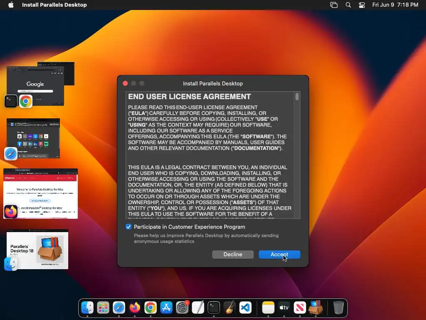Click Chrome app icon in Stage Manager strip

(26, 101)
